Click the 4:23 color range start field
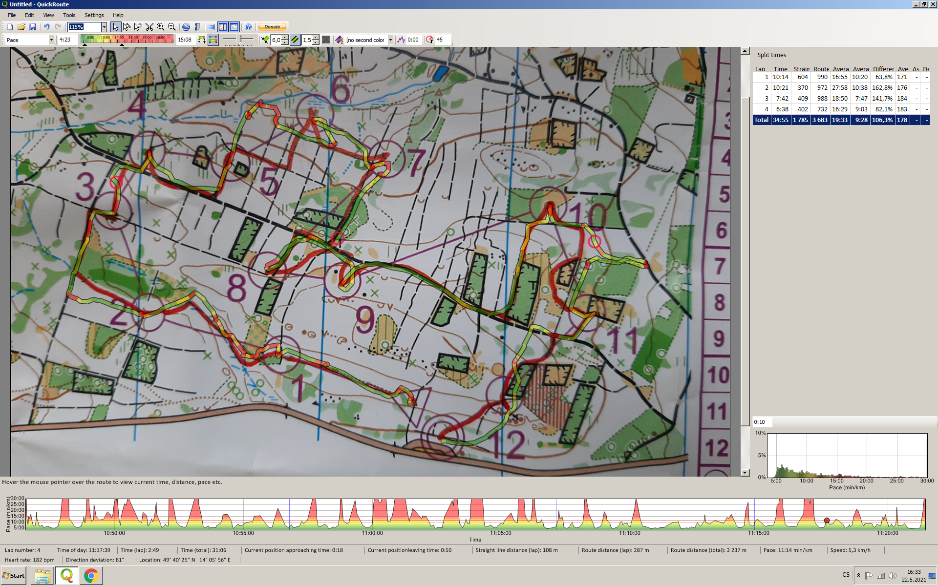 (67, 40)
